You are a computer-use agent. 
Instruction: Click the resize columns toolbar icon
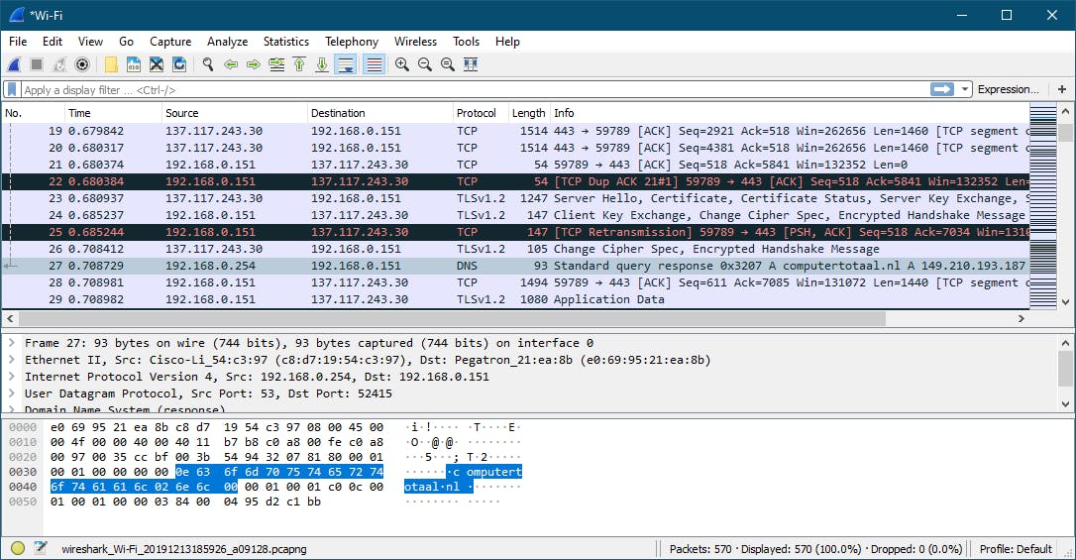point(471,64)
